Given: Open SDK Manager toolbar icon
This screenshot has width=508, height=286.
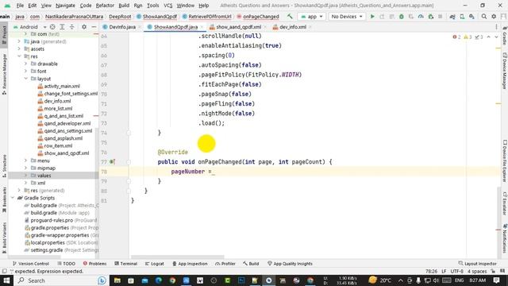Looking at the screenshot, I should [471, 16].
